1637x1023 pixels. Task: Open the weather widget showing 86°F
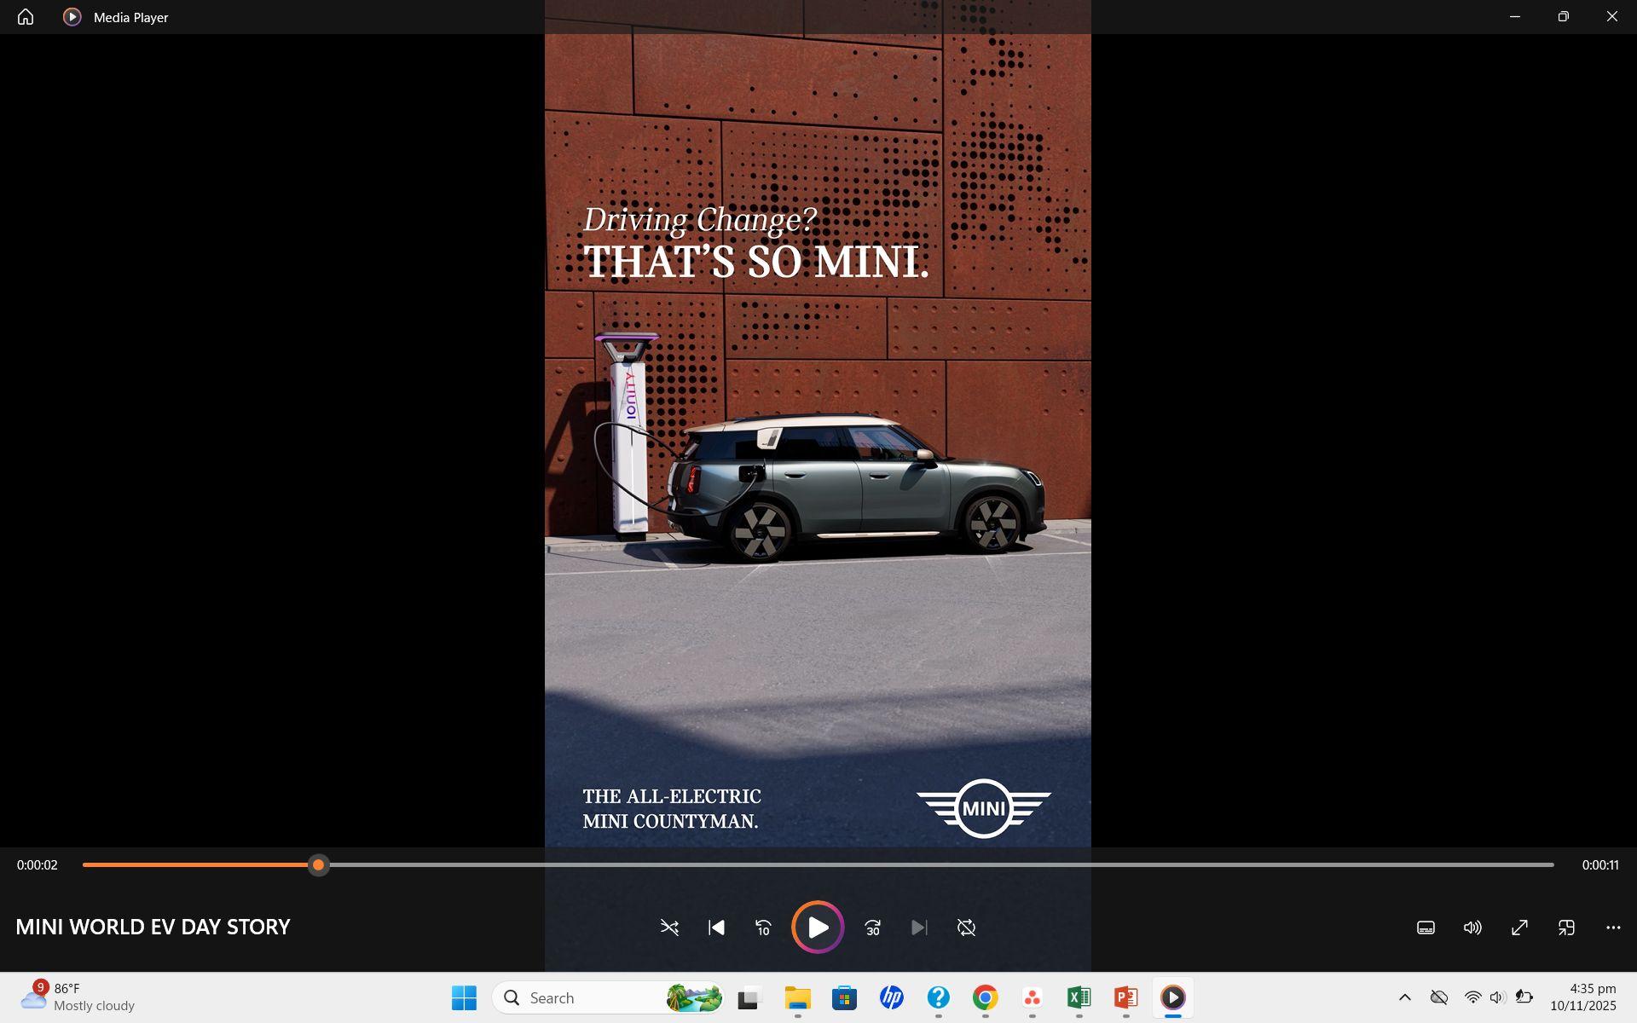78,997
